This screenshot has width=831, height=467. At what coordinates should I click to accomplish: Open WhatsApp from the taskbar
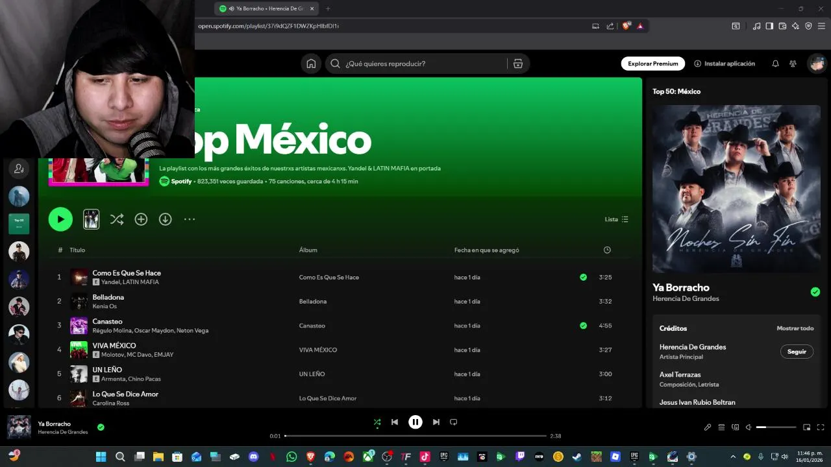point(291,457)
